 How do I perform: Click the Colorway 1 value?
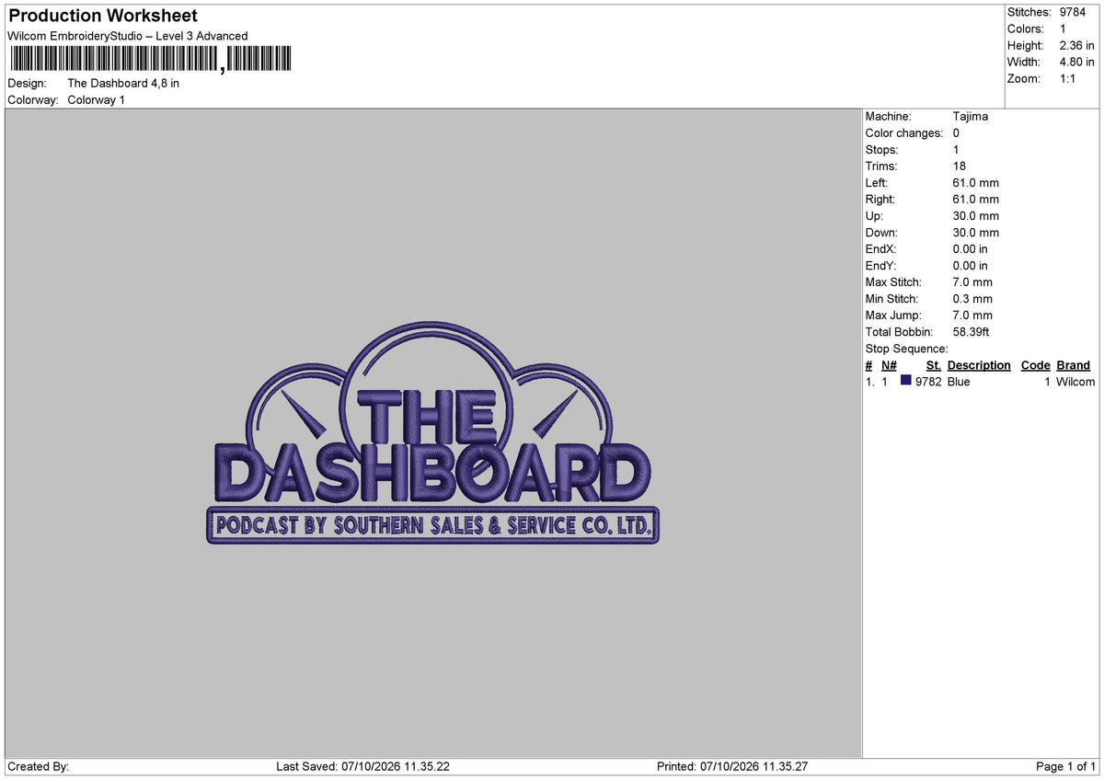(96, 99)
